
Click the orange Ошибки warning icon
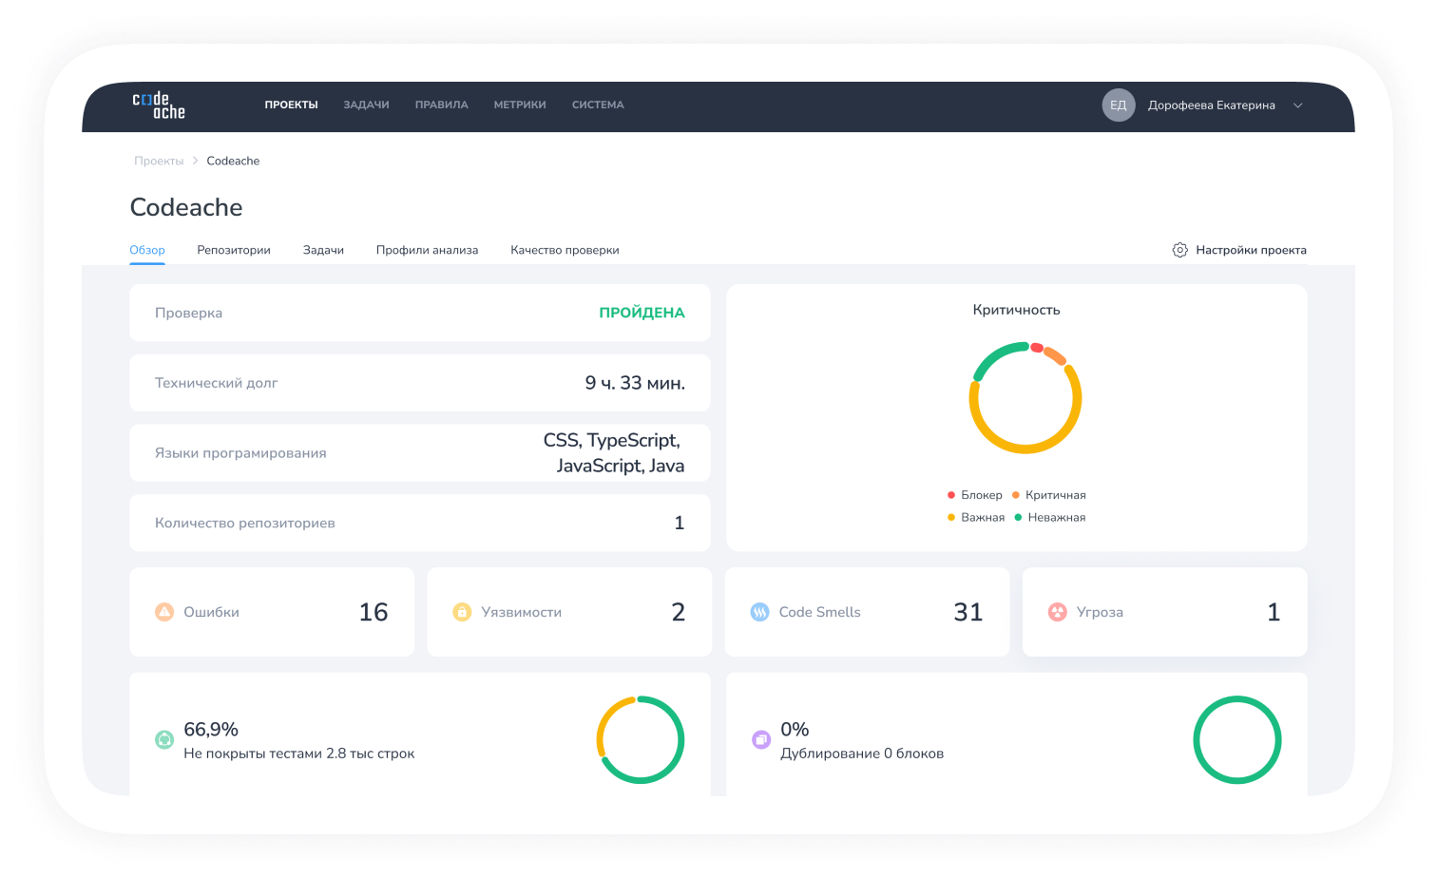click(164, 612)
